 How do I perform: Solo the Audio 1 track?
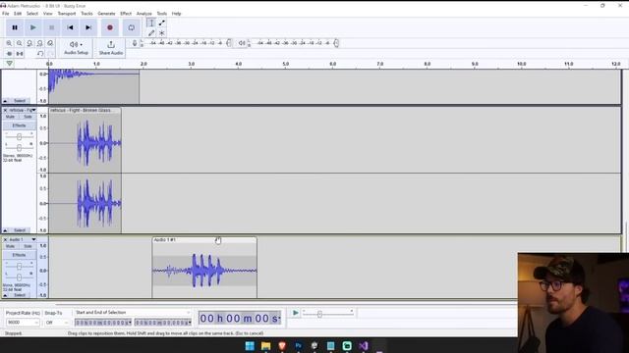pyautogui.click(x=28, y=246)
